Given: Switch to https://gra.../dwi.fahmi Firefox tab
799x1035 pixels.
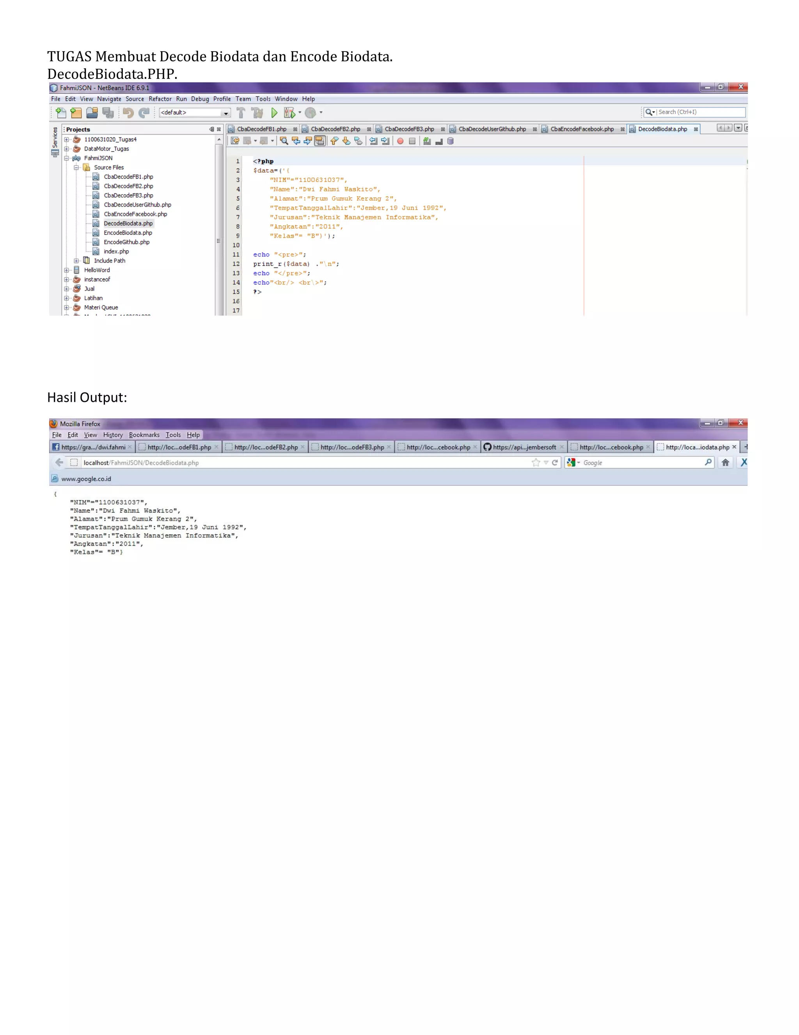Looking at the screenshot, I should pos(92,447).
